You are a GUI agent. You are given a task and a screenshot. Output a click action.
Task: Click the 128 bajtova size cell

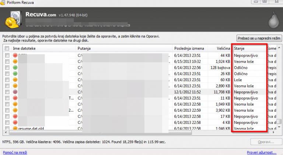click(220, 68)
